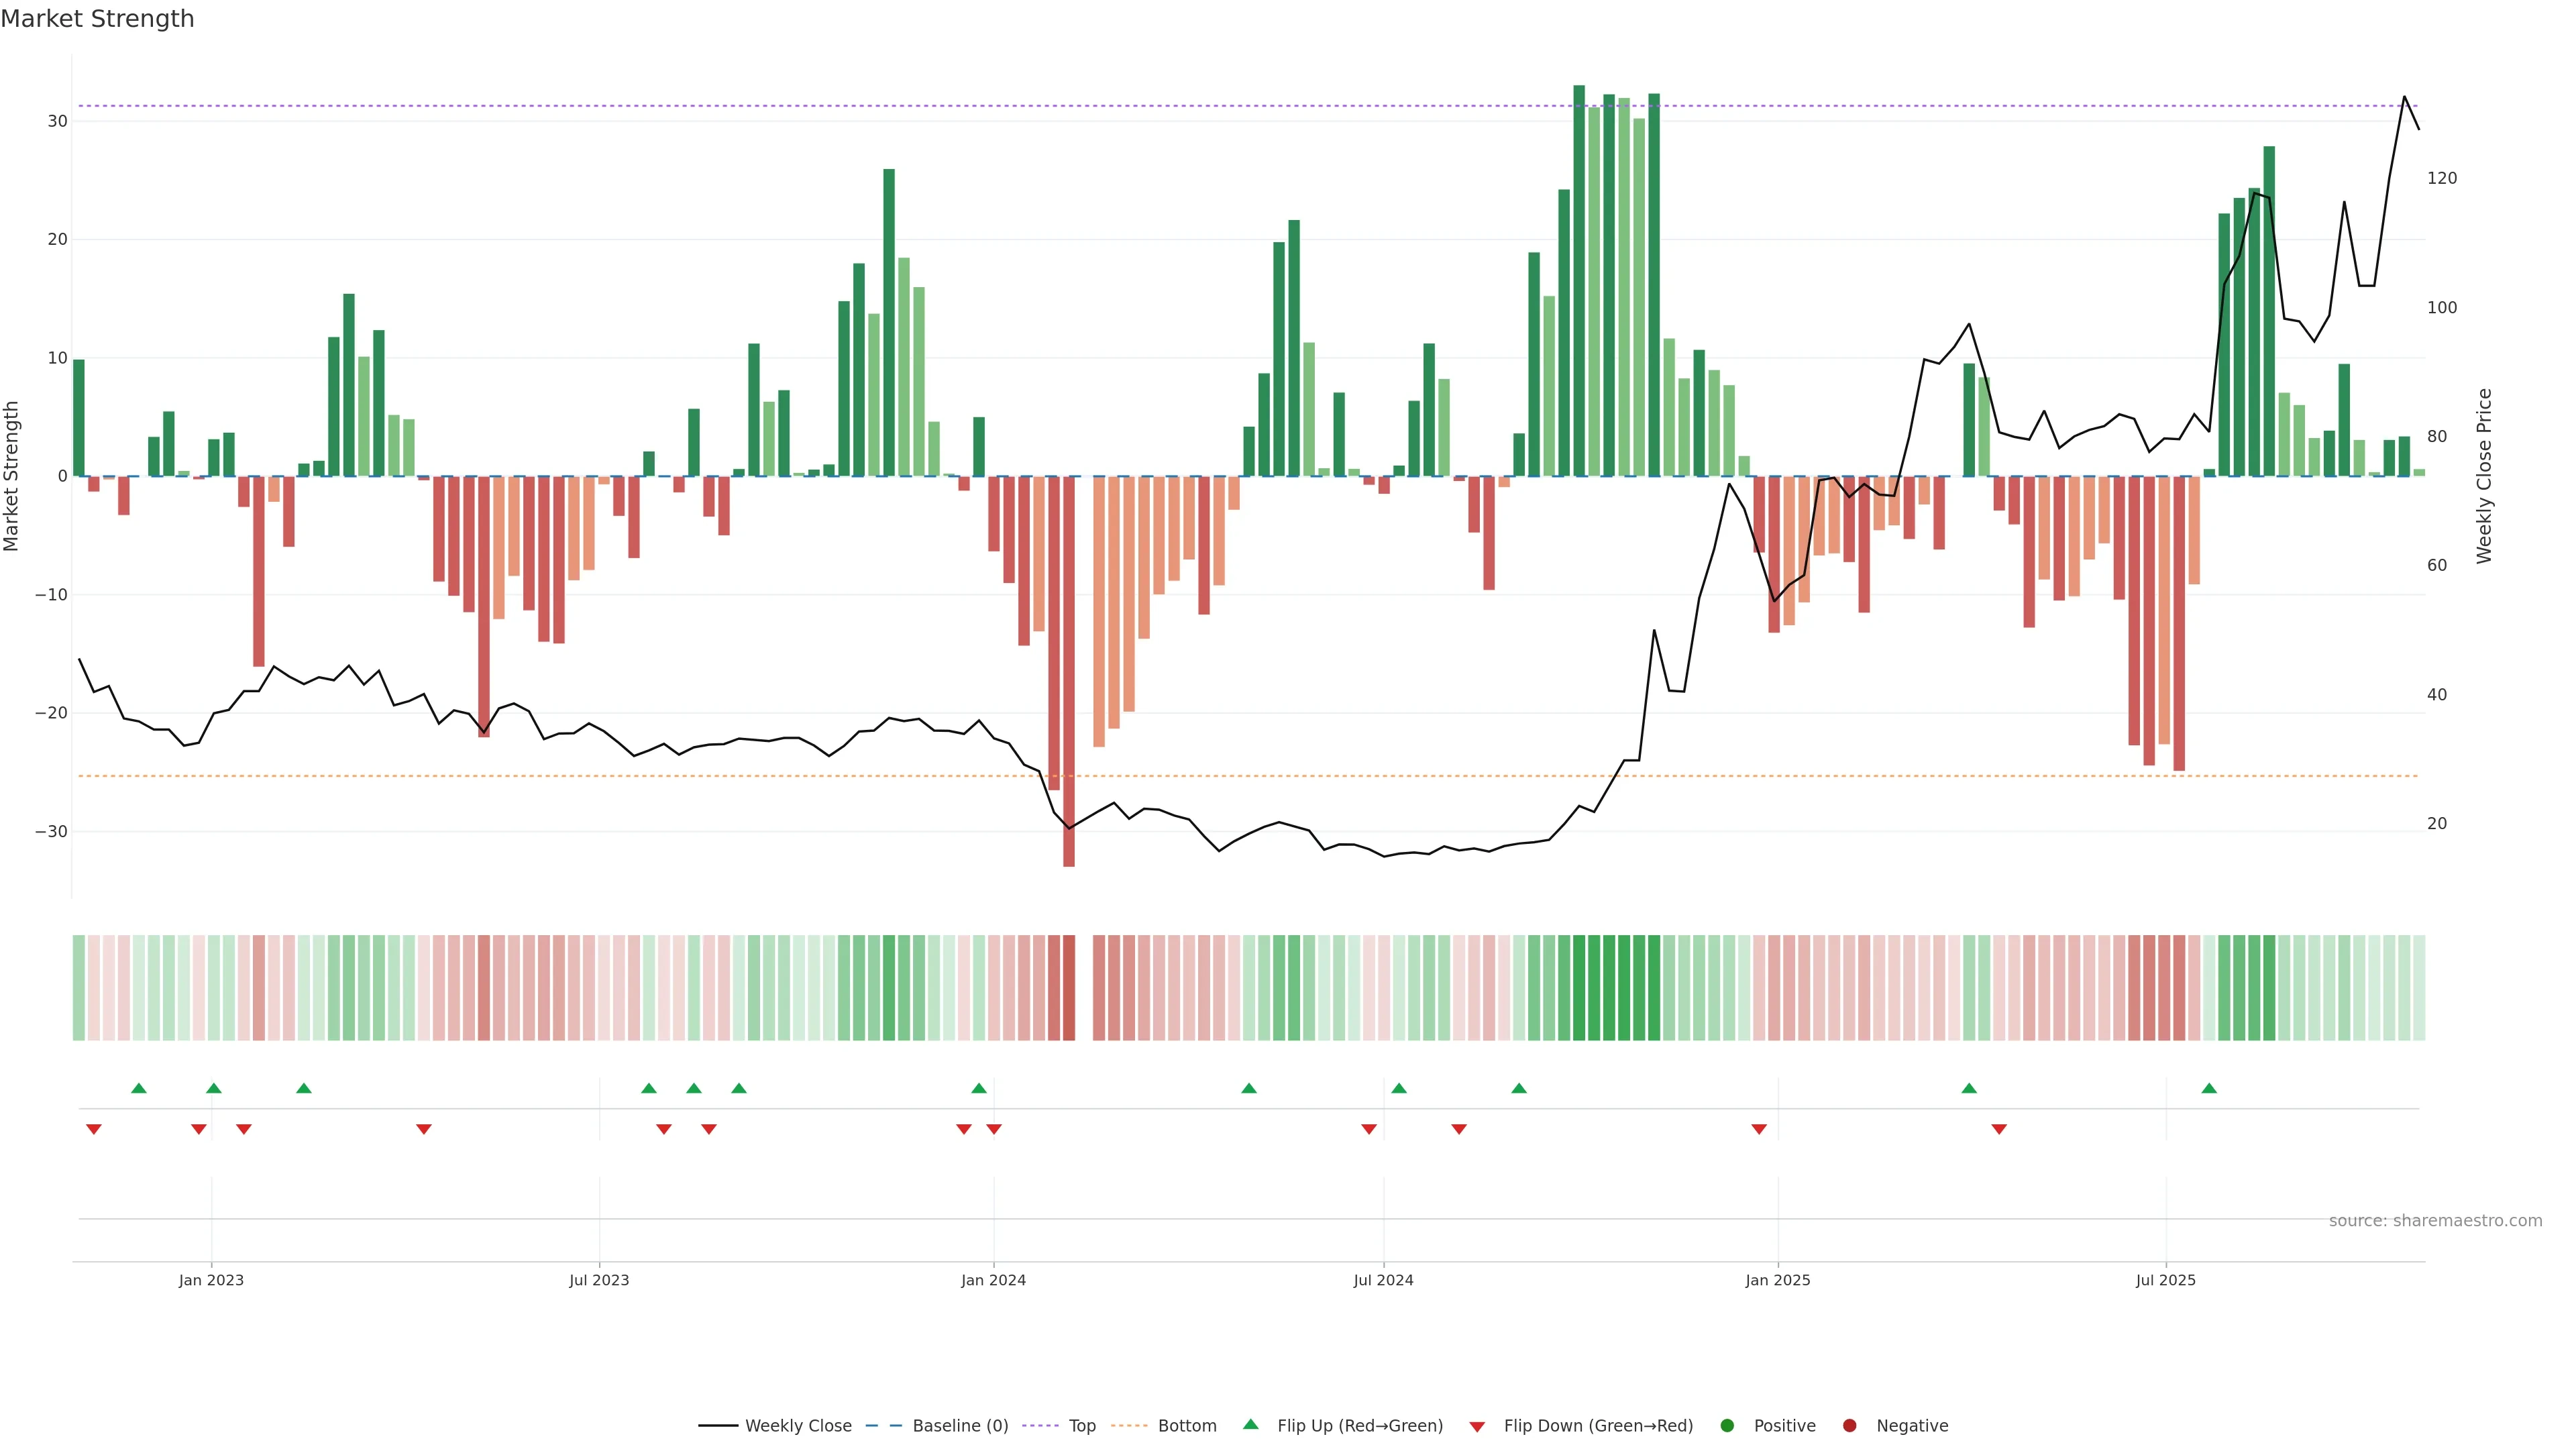2576x1449 pixels.
Task: Click Negative red circle legend icon
Action: pyautogui.click(x=1849, y=1426)
